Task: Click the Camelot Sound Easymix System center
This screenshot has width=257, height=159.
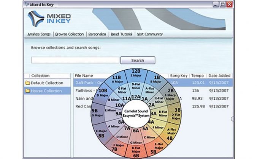Action: tap(136, 114)
